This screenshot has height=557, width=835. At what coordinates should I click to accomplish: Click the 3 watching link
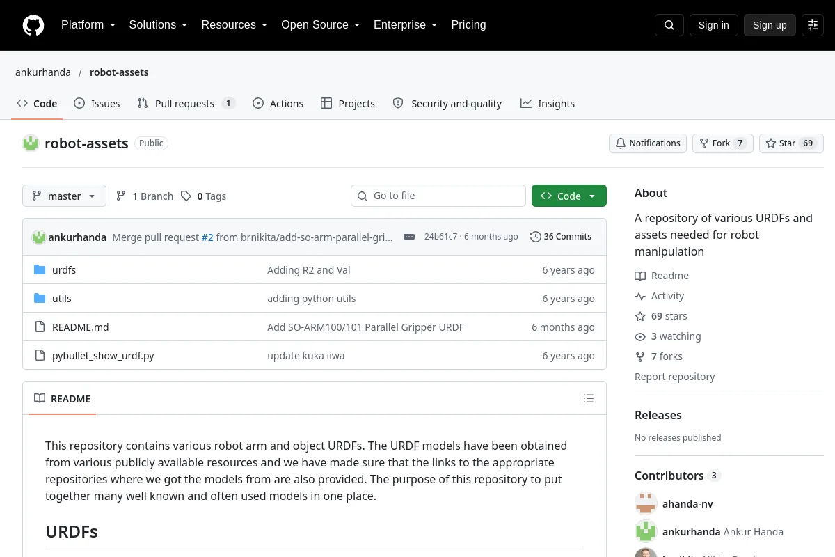pyautogui.click(x=668, y=336)
